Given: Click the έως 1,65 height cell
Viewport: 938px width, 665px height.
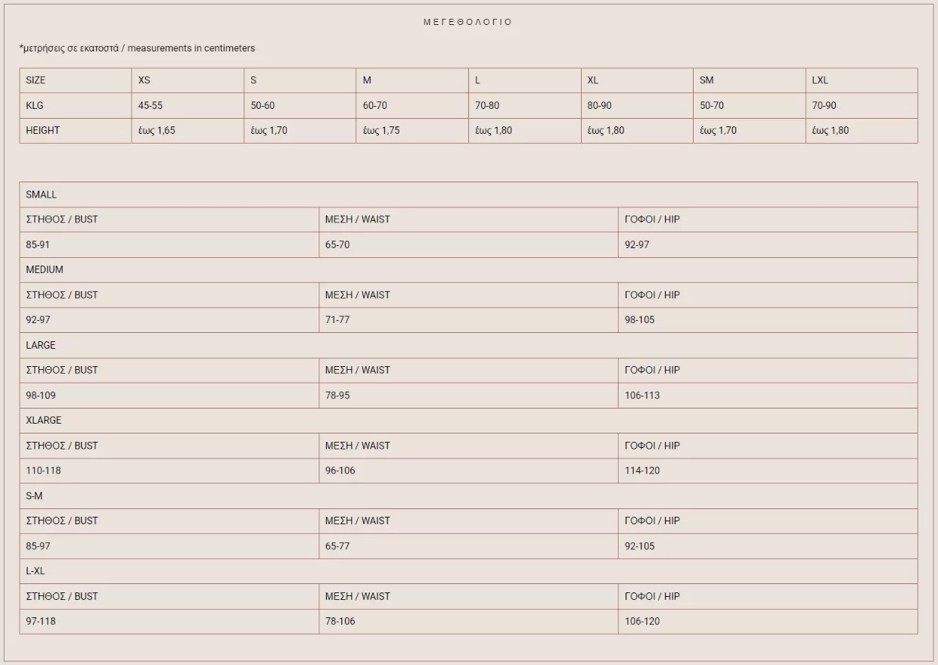Looking at the screenshot, I should pyautogui.click(x=157, y=130).
